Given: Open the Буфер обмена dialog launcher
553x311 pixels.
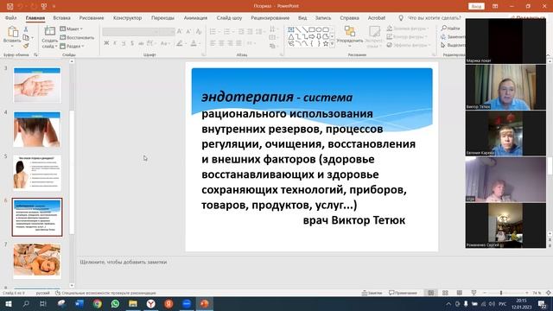Looking at the screenshot, I should pyautogui.click(x=35, y=54).
